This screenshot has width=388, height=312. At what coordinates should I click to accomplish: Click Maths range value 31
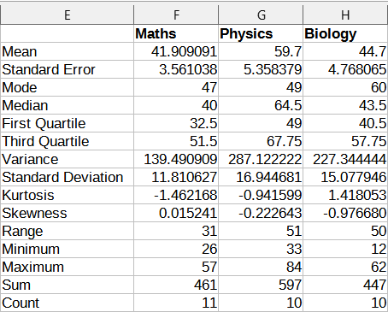[176, 231]
